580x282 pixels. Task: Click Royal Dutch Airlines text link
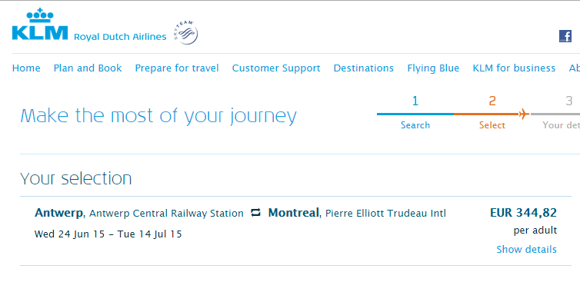pyautogui.click(x=120, y=37)
